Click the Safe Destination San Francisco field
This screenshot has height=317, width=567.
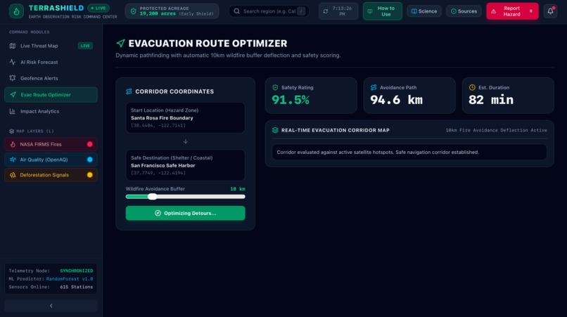click(x=186, y=165)
